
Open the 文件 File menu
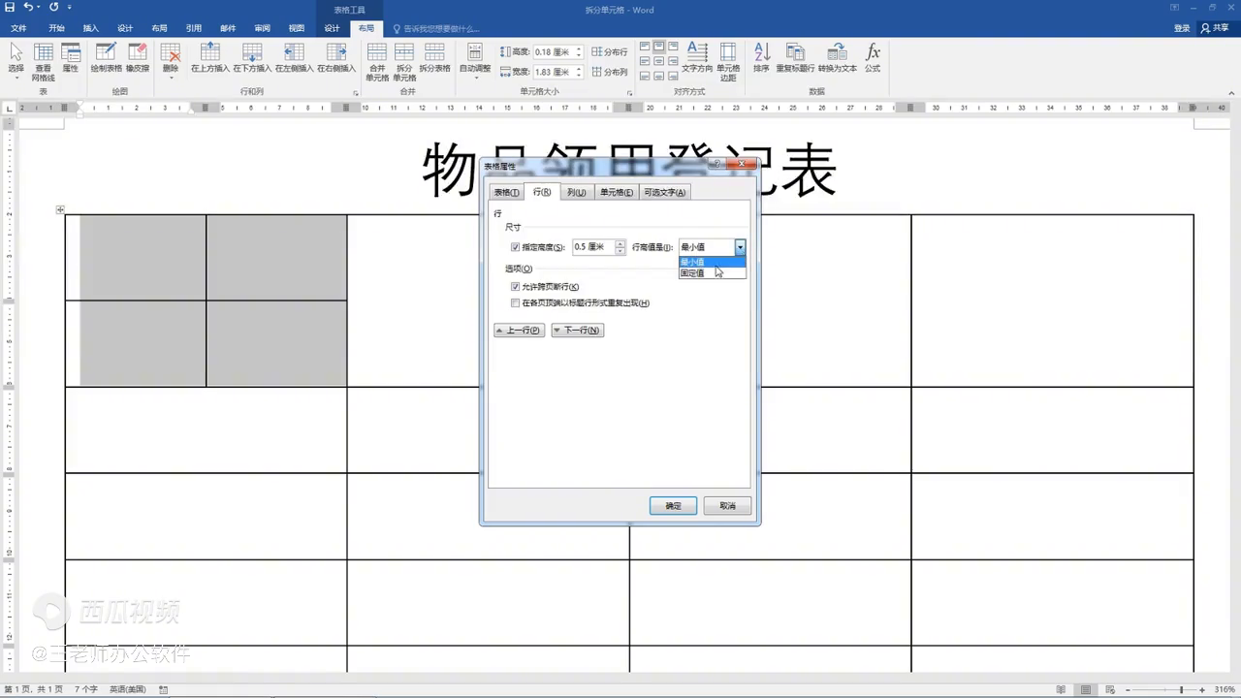point(18,28)
